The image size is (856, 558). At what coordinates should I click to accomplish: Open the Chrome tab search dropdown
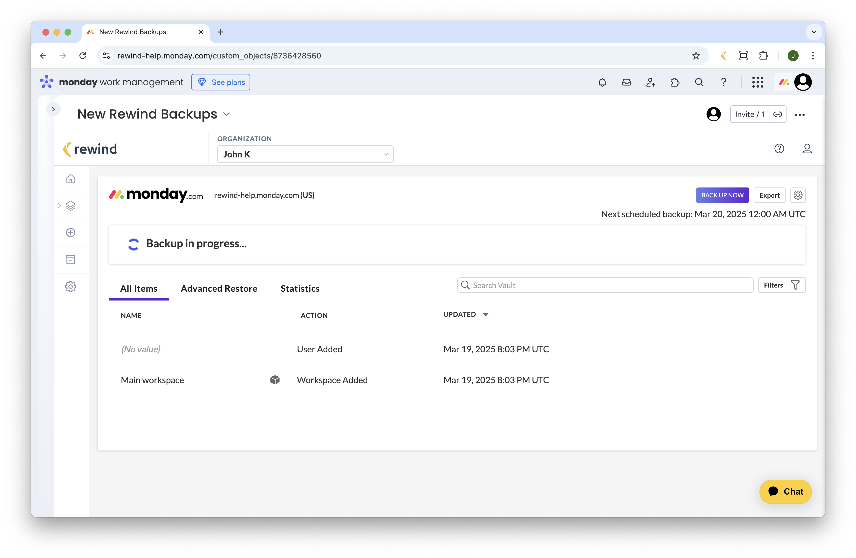coord(814,32)
